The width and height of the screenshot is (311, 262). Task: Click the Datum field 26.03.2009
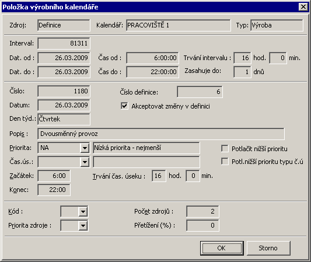[64, 105]
